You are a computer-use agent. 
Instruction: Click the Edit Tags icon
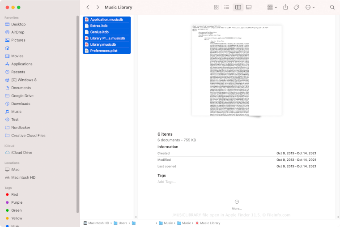[x=296, y=7]
